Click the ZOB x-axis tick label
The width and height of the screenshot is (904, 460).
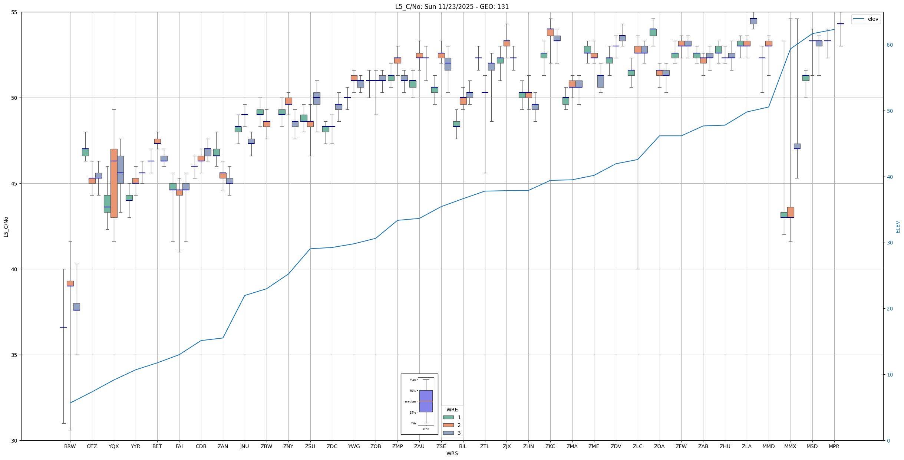(376, 446)
